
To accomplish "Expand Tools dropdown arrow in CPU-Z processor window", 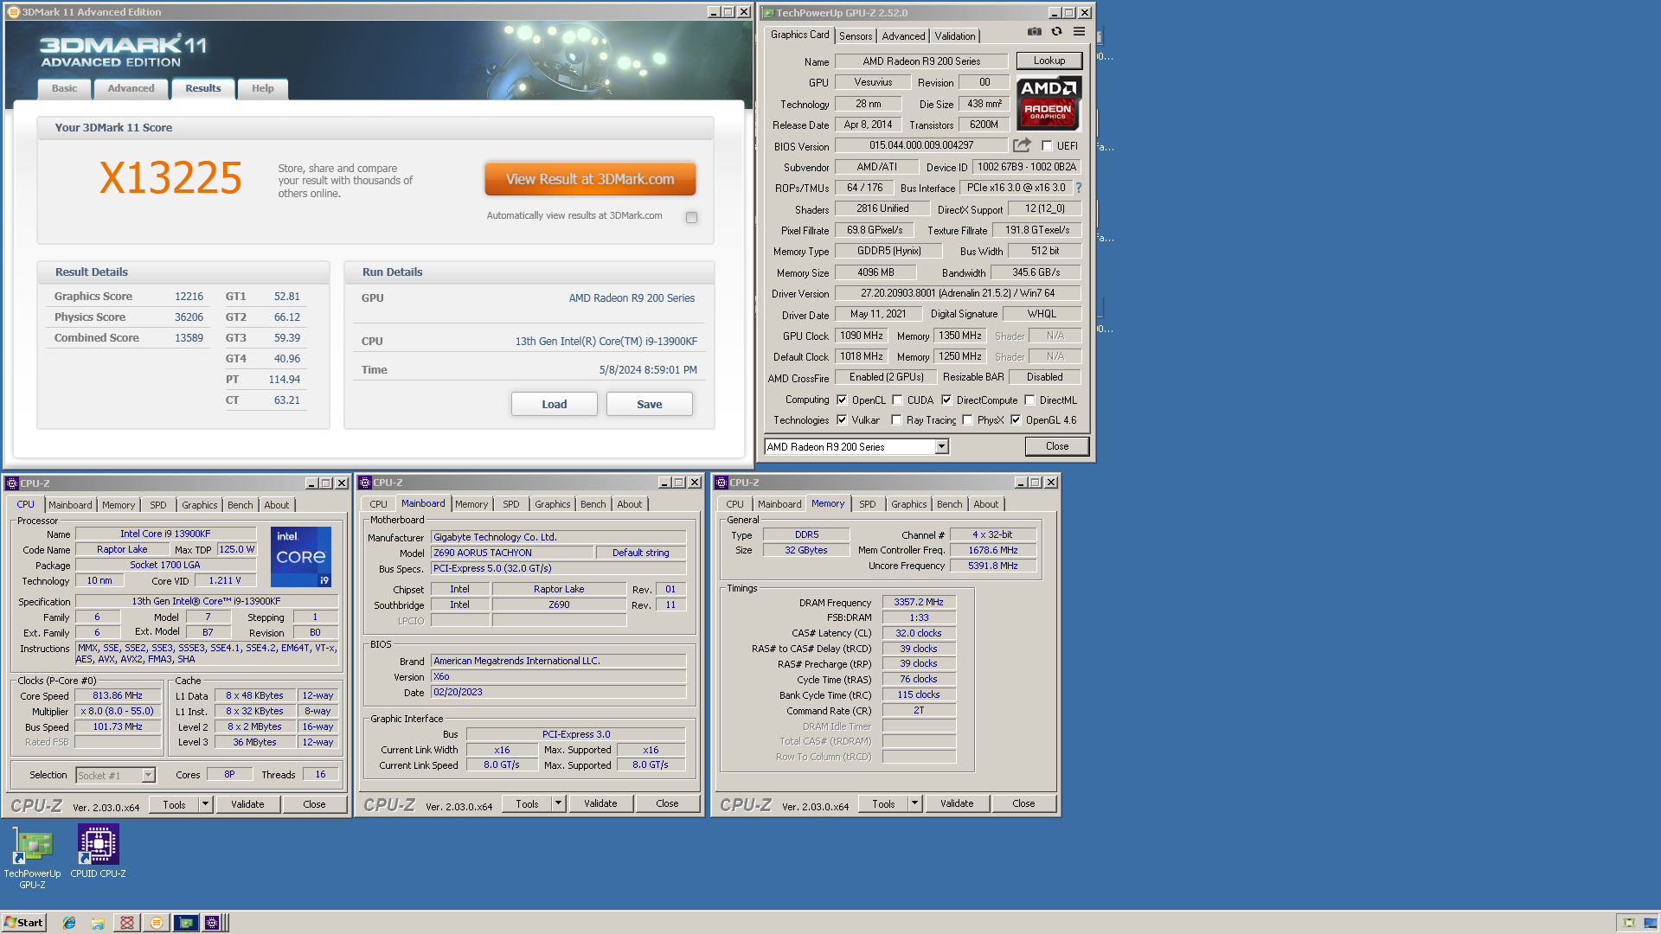I will click(x=206, y=804).
